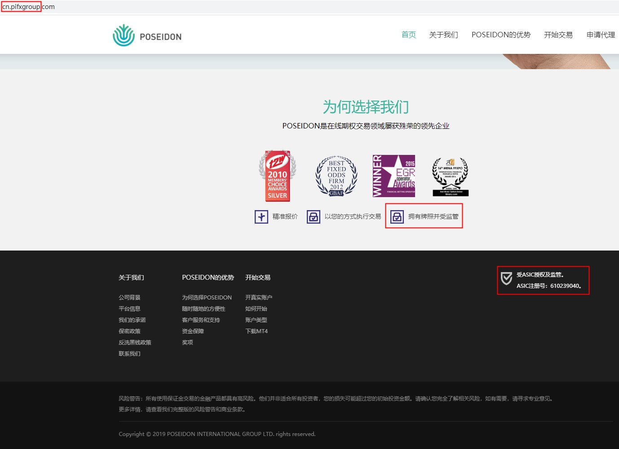
Task: Click the EGR Operator Awards 2015 winner badge
Action: point(394,176)
